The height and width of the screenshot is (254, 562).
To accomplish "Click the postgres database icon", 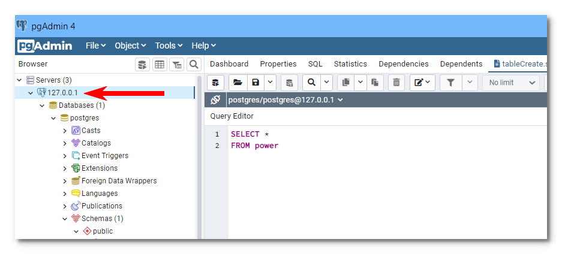I will (x=65, y=117).
